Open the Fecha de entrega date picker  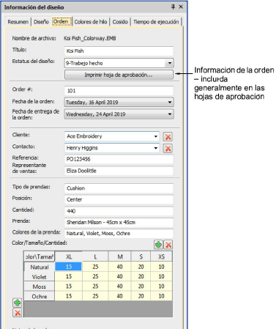tap(170, 114)
